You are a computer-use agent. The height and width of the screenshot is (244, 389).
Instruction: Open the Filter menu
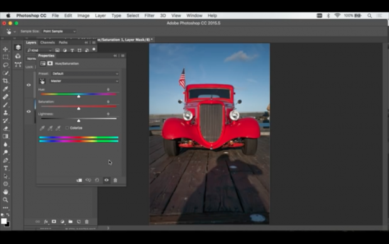pyautogui.click(x=149, y=16)
